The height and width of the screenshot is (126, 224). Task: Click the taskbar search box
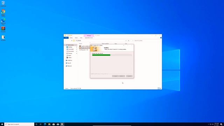19,124
